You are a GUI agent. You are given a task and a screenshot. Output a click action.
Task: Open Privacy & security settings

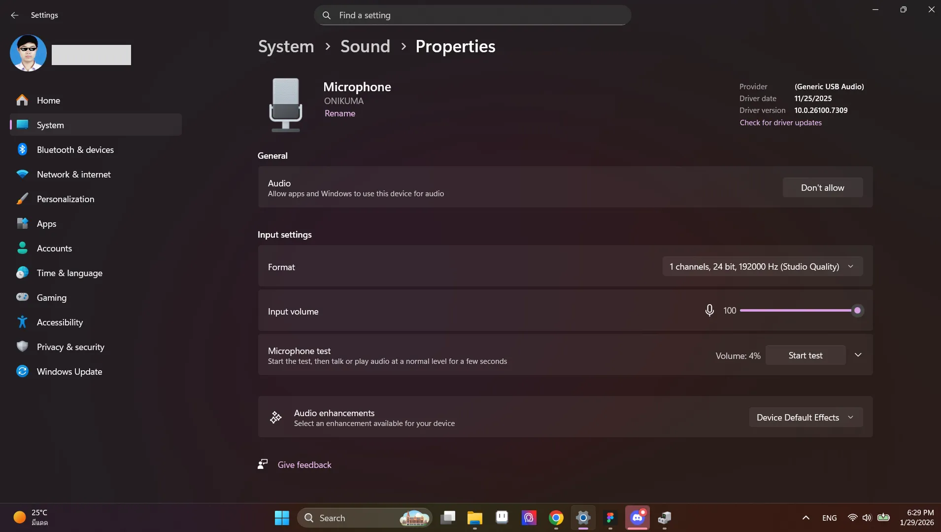pyautogui.click(x=96, y=347)
